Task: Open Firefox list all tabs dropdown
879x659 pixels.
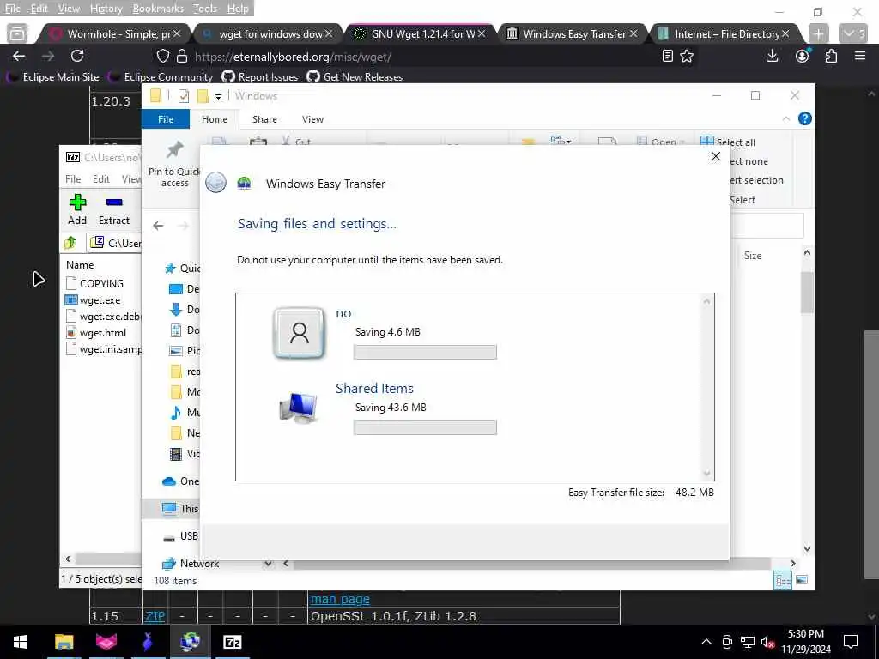Action: [853, 34]
